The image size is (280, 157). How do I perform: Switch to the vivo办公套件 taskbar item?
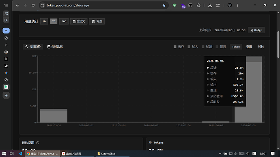click(77, 154)
